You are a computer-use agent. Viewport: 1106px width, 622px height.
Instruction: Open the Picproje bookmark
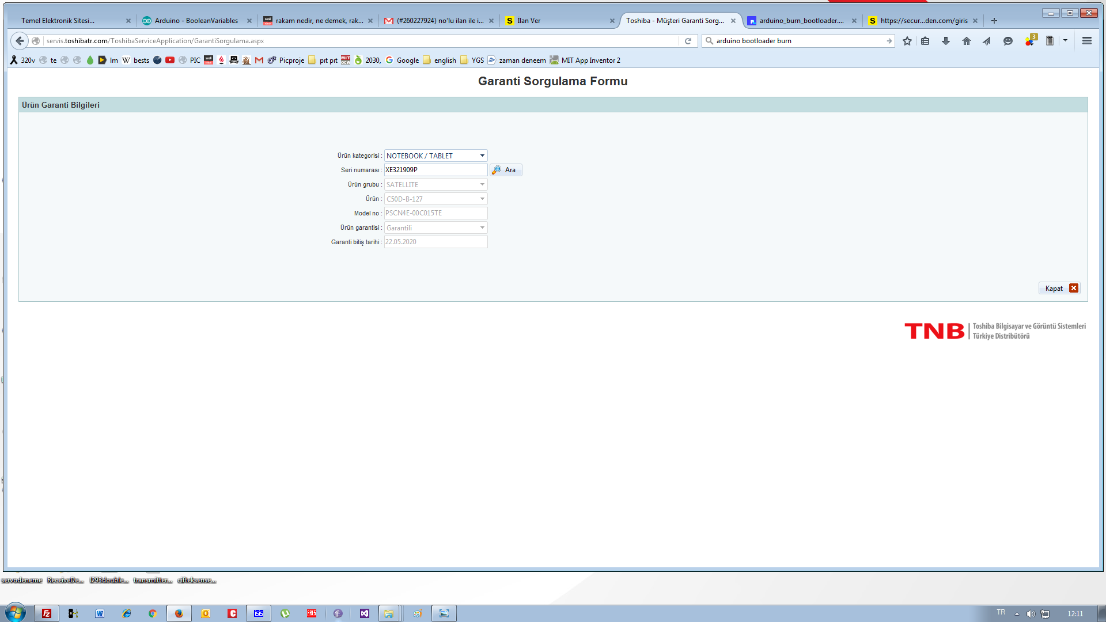pos(286,60)
